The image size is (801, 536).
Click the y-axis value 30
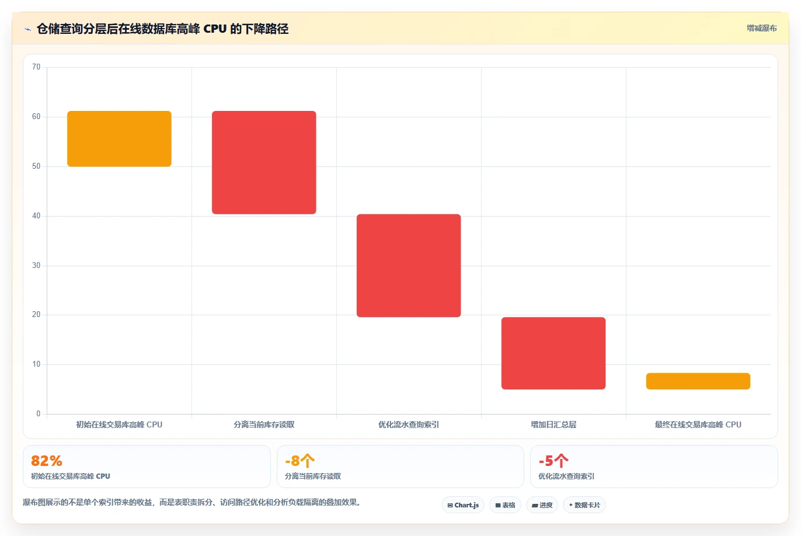36,266
